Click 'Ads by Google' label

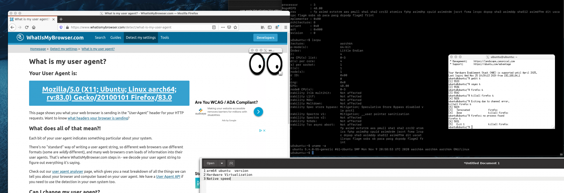229,120
